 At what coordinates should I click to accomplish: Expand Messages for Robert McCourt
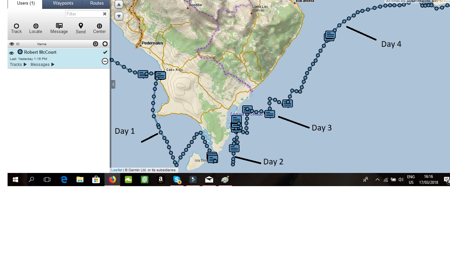(40, 64)
